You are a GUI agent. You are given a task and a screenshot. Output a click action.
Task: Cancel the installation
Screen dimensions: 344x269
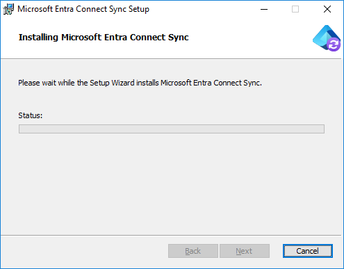(308, 251)
